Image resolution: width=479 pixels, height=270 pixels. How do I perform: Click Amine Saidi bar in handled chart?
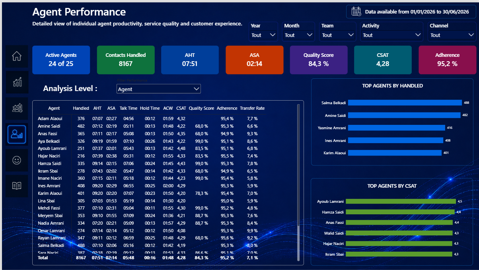point(403,115)
